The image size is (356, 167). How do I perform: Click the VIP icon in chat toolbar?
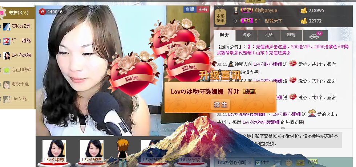pyautogui.click(x=300, y=163)
